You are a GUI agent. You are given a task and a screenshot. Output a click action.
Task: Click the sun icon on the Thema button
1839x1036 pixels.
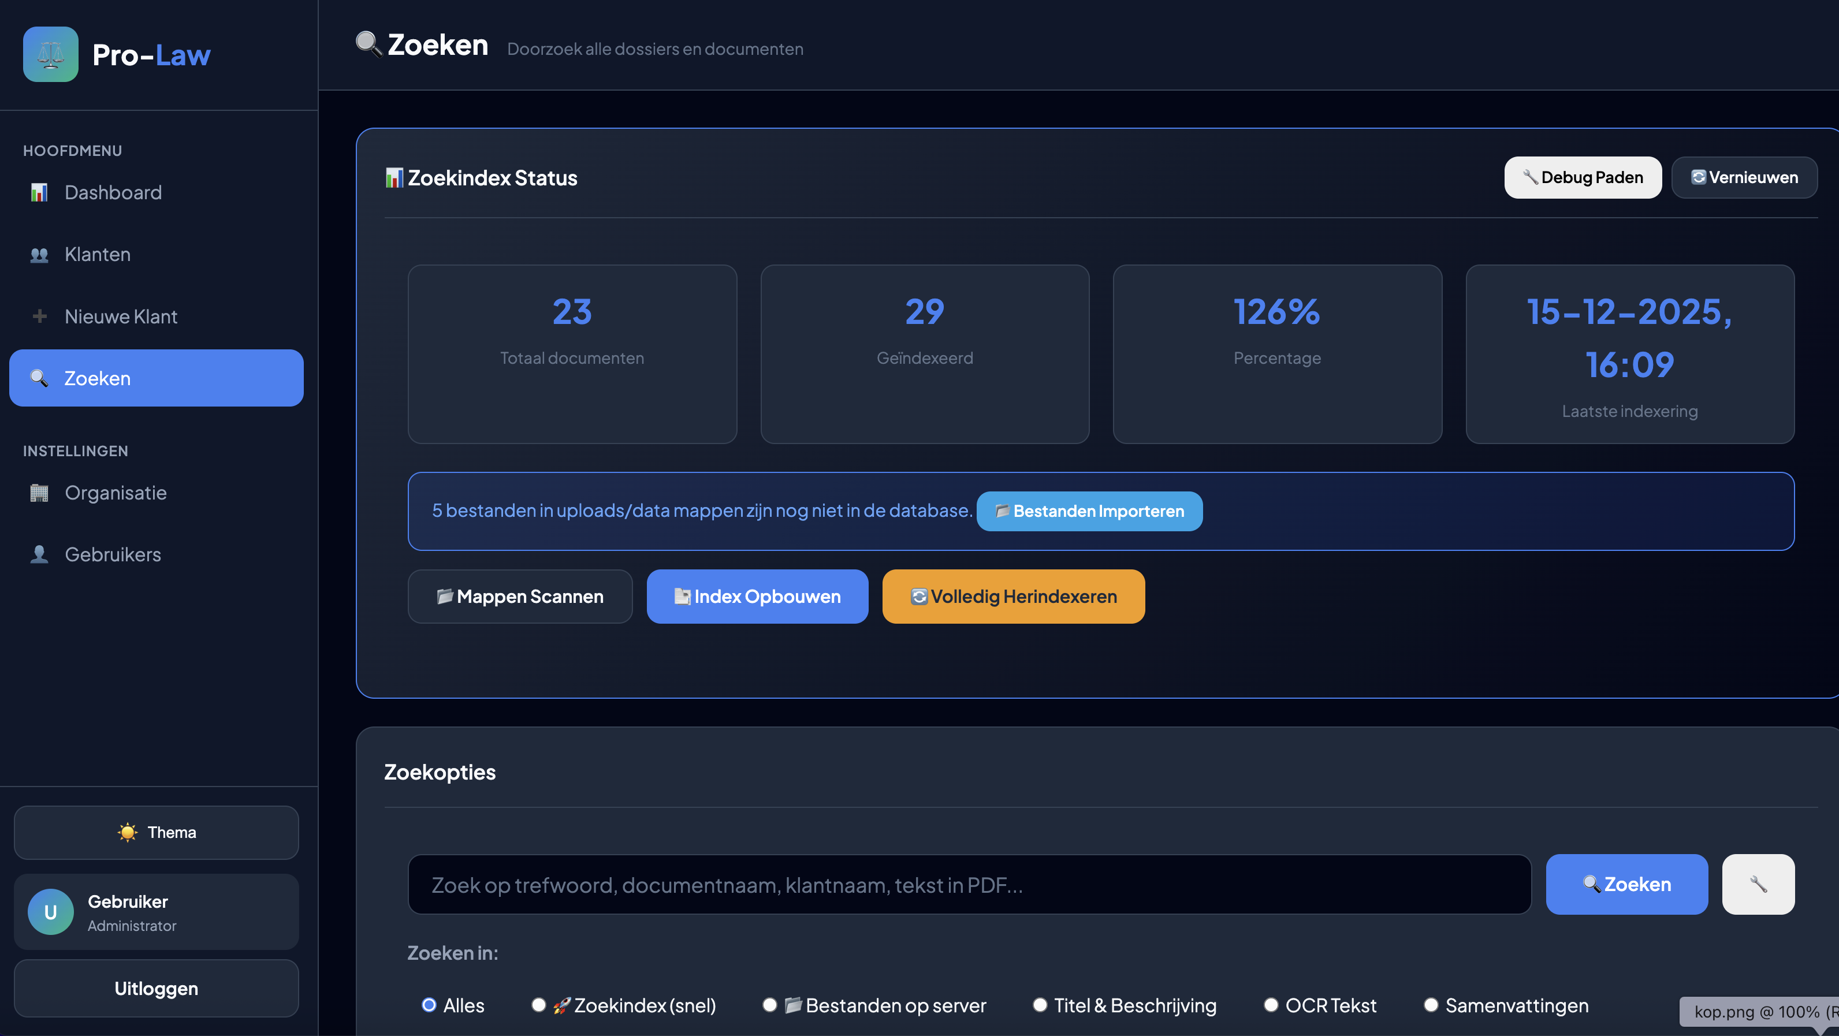click(127, 832)
